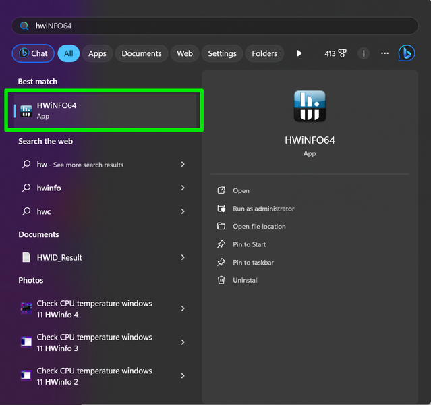Click the large HWiNFO64 icon in details pane
431x405 pixels.
[310, 107]
